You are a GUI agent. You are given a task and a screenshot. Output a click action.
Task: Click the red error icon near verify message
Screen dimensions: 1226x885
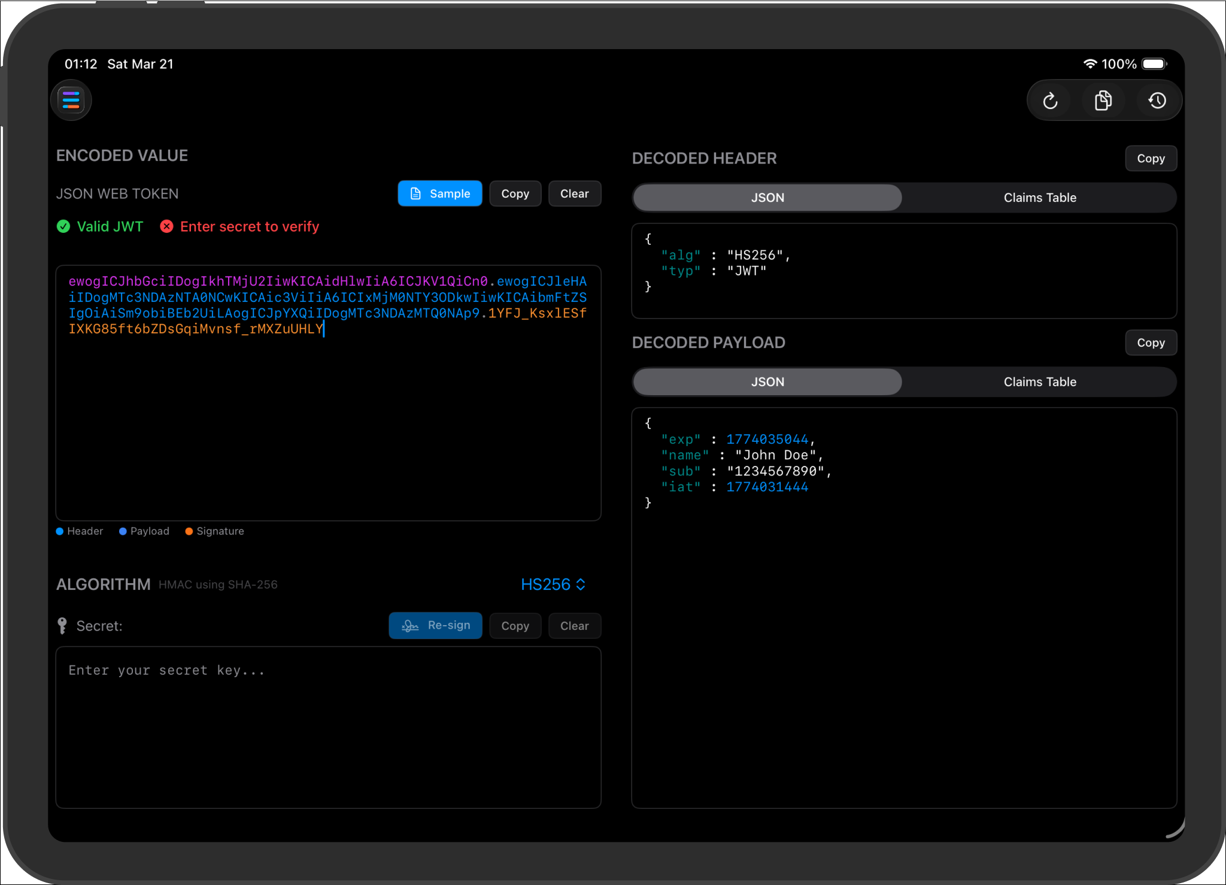[x=166, y=226]
